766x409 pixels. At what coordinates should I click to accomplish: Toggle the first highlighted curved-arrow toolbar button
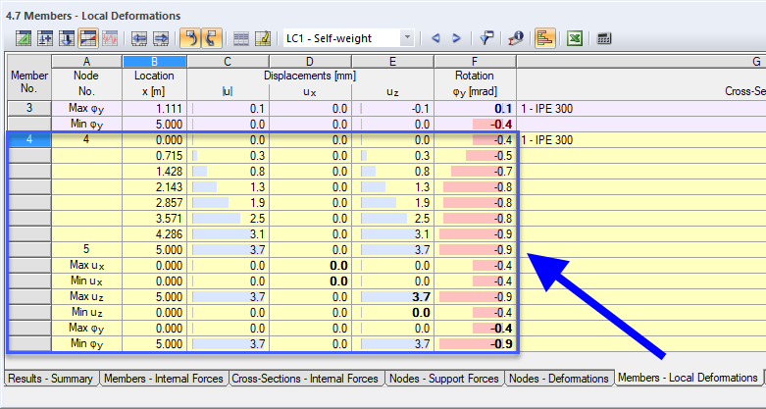pos(190,38)
